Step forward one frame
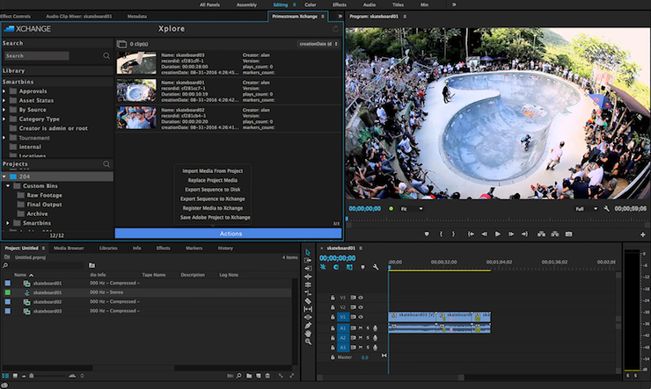Screen dimensions: 651x389 [x=511, y=234]
